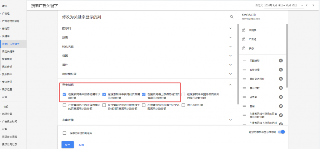The width and height of the screenshot is (320, 149).
Task: Open 否定关键字 in the left sidebar
Action: click(8, 51)
